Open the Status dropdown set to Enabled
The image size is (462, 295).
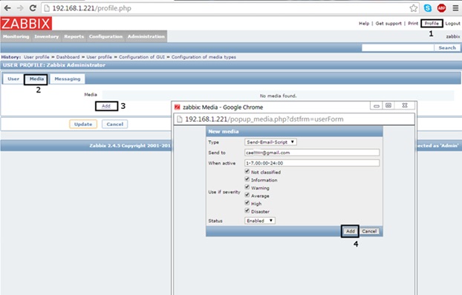(x=259, y=221)
